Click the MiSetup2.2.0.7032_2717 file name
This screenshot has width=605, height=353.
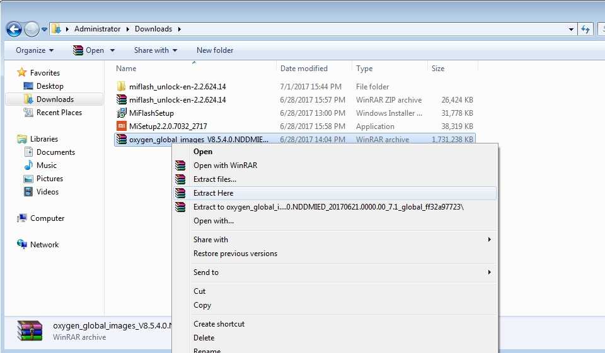168,126
